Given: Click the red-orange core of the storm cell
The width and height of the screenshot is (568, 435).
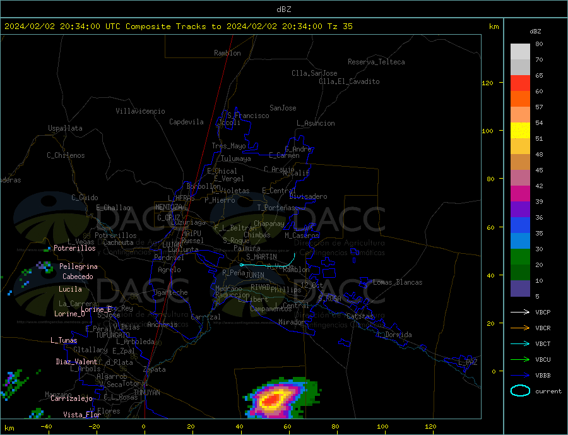Looking at the screenshot, I should [271, 400].
